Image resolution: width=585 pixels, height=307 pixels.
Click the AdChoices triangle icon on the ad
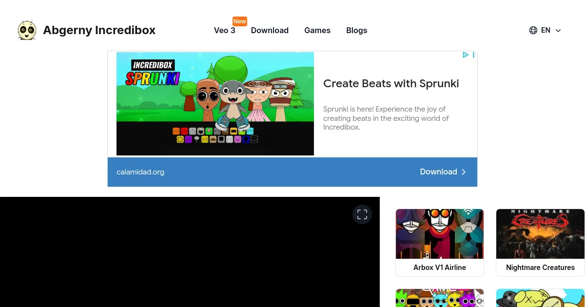pyautogui.click(x=465, y=55)
